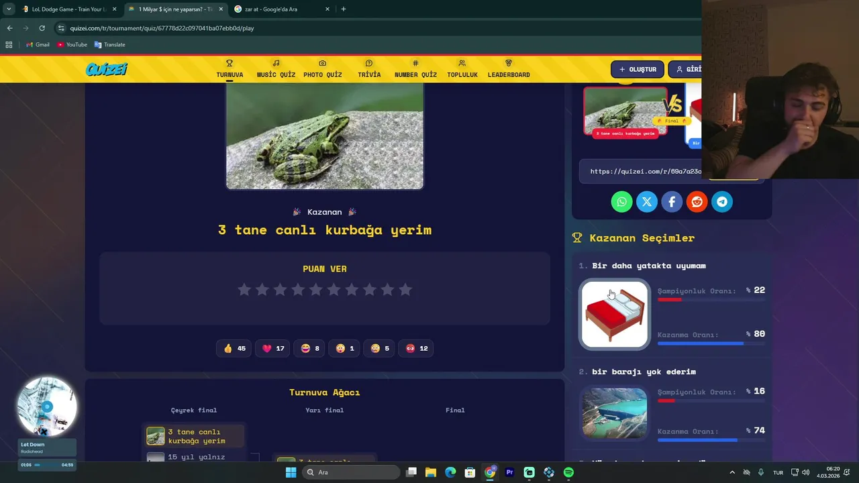
Task: Open the Chrome apps grid icon
Action: (9, 45)
